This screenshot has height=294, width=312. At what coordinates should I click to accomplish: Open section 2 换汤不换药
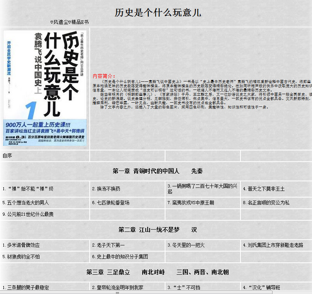pos(106,189)
